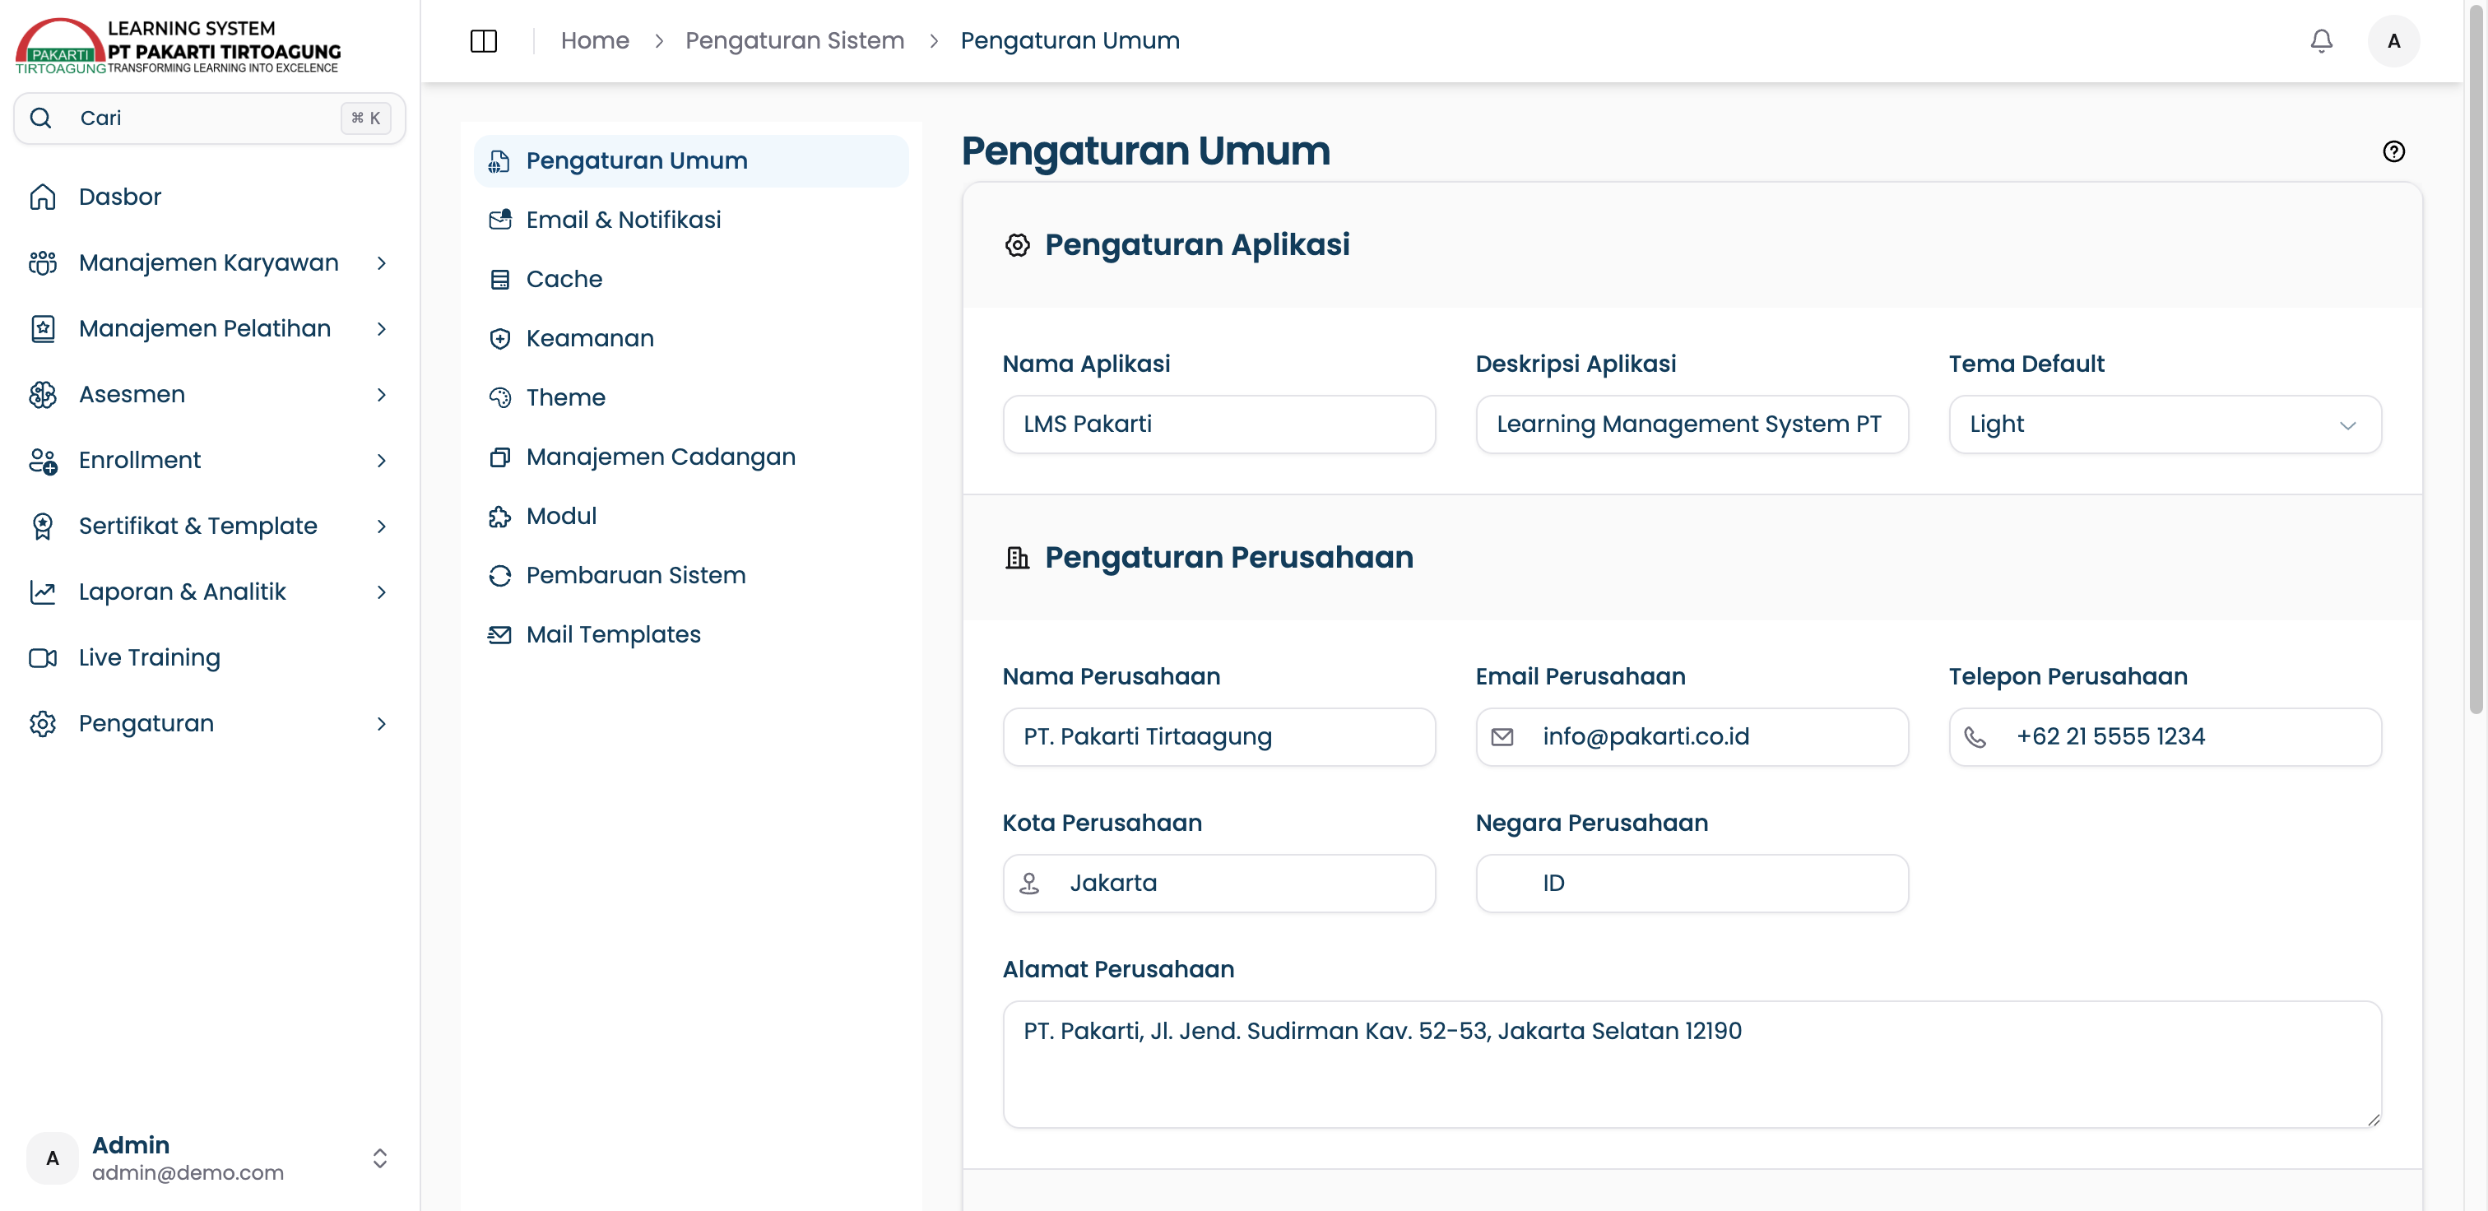Click the Dasbor home icon
The image size is (2488, 1211).
[x=43, y=197]
